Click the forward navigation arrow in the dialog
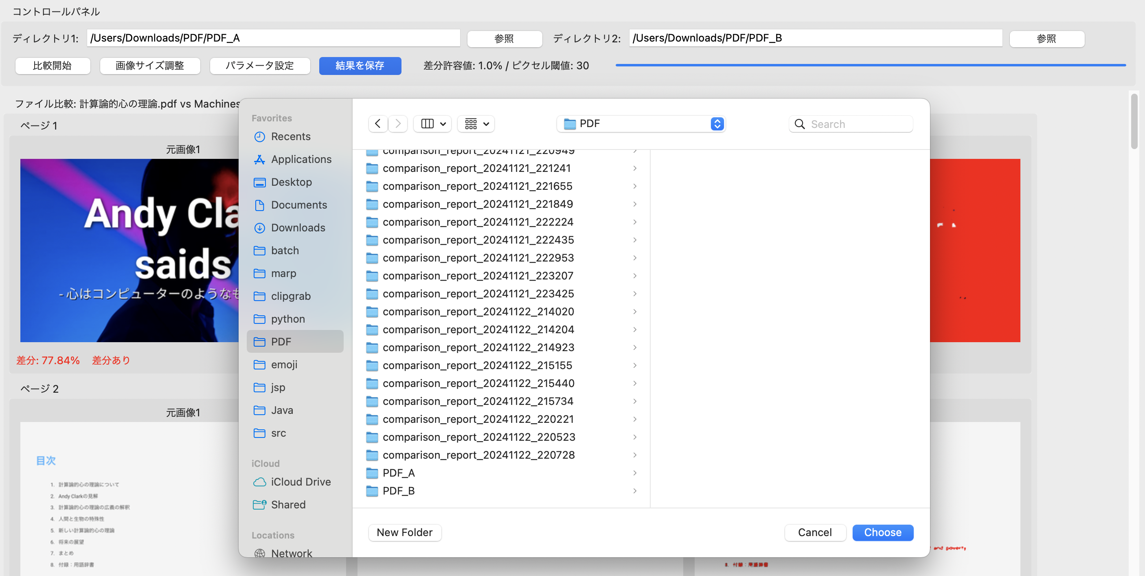Screen dimensions: 1145x576 pos(398,124)
